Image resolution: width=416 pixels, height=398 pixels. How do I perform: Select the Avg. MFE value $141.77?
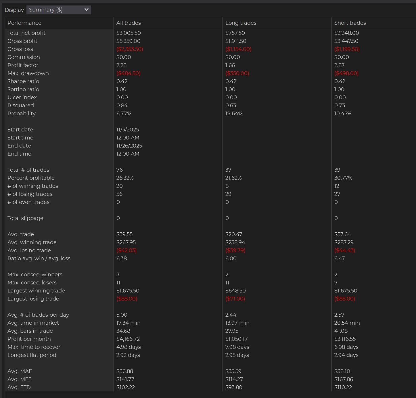pos(125,379)
